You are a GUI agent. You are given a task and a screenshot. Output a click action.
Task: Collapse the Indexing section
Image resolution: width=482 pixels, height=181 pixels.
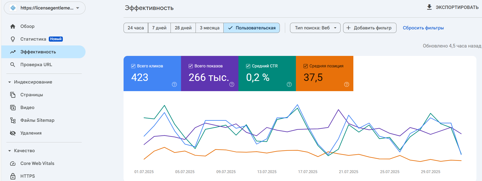pyautogui.click(x=10, y=82)
